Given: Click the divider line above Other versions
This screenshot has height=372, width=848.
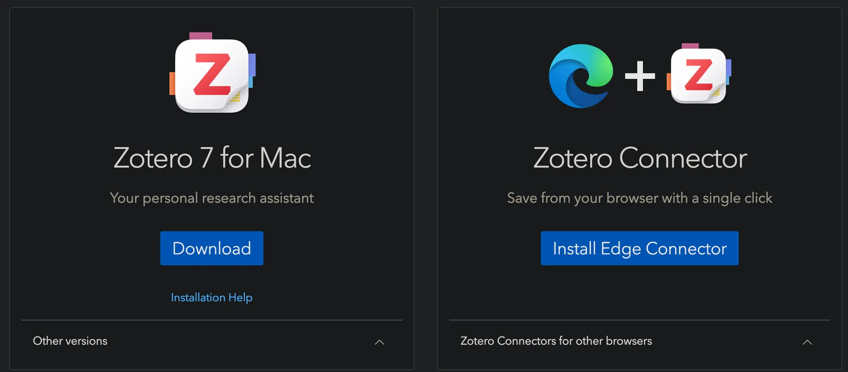Looking at the screenshot, I should tap(212, 320).
